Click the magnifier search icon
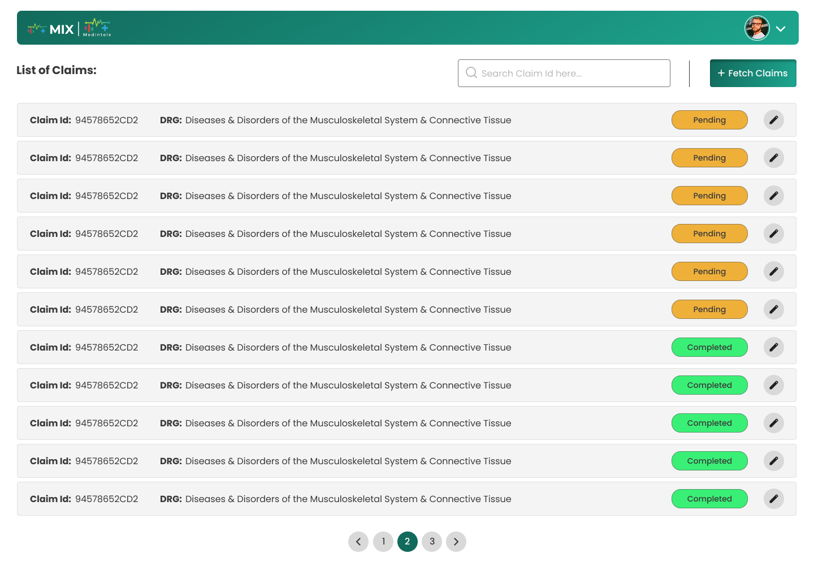Viewport: 814px width, 579px height. coord(471,73)
